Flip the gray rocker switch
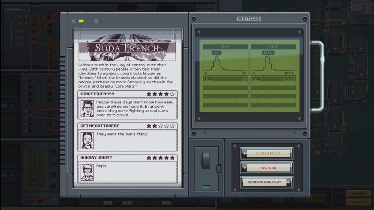374x210 pixels. tap(206, 160)
